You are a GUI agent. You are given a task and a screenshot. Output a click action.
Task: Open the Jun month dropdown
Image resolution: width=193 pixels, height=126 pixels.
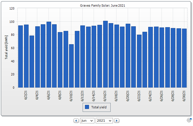87,121
